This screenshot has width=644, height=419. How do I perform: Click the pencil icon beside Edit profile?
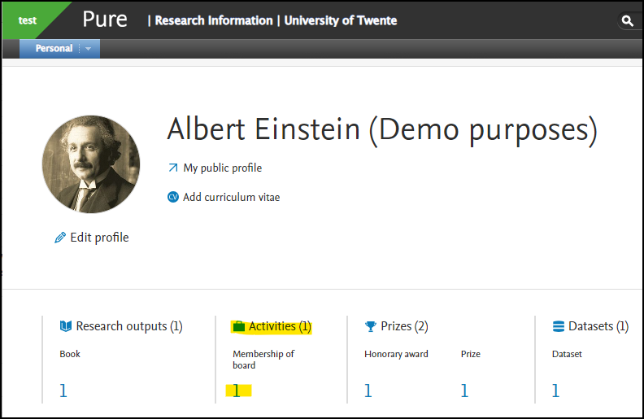tap(60, 238)
